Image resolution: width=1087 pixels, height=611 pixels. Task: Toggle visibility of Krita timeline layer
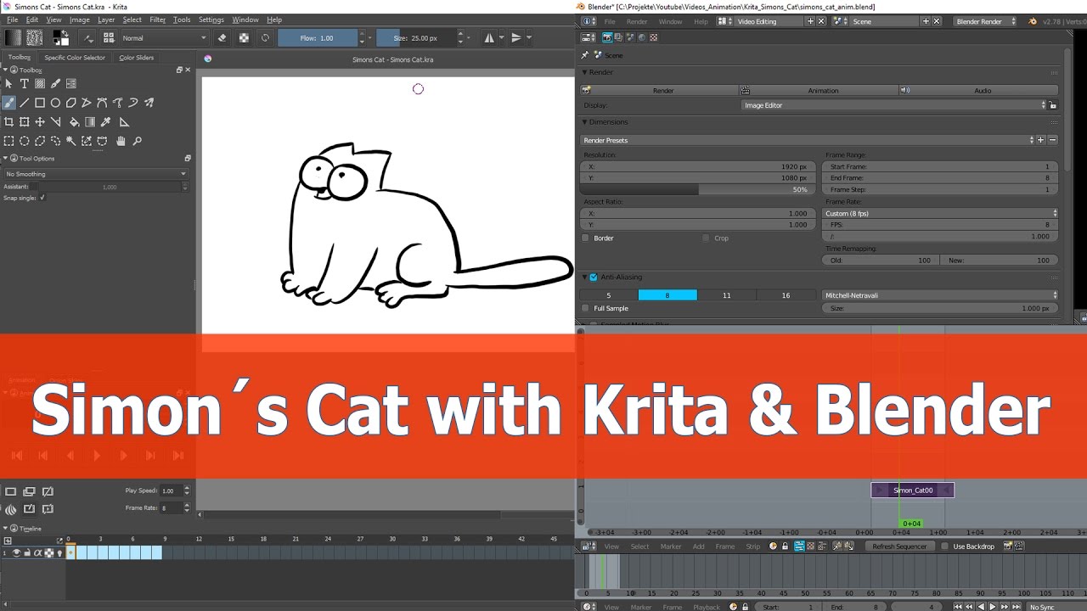click(x=16, y=552)
